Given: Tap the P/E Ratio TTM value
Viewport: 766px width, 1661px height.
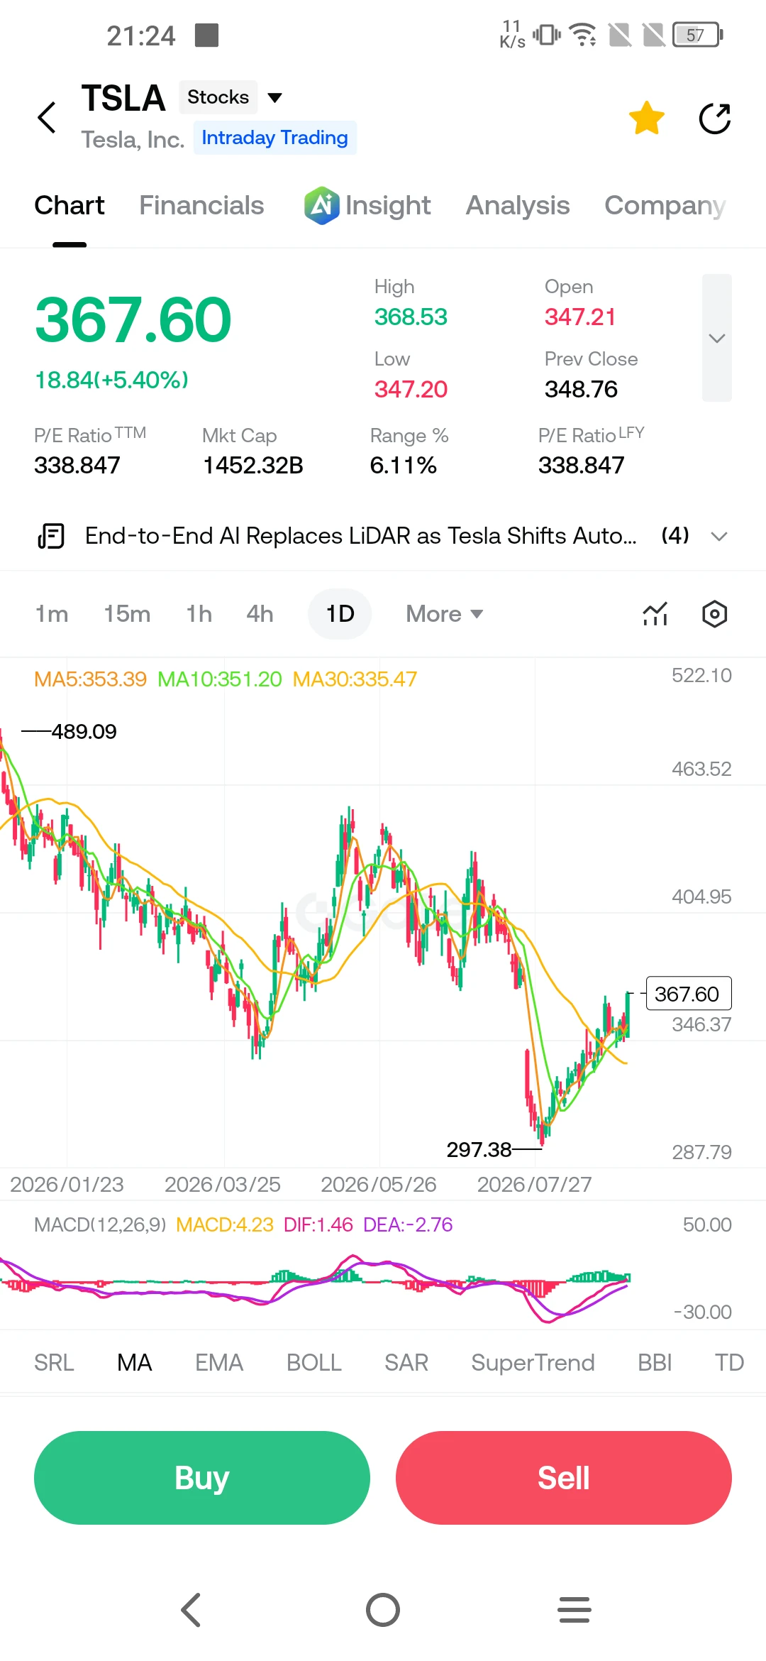Looking at the screenshot, I should [77, 466].
